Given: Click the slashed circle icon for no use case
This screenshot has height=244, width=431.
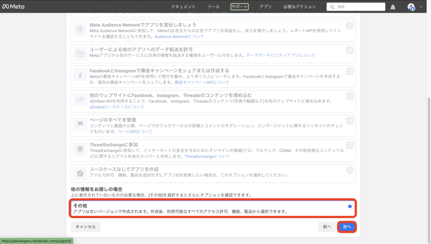Looking at the screenshot, I should tap(80, 173).
